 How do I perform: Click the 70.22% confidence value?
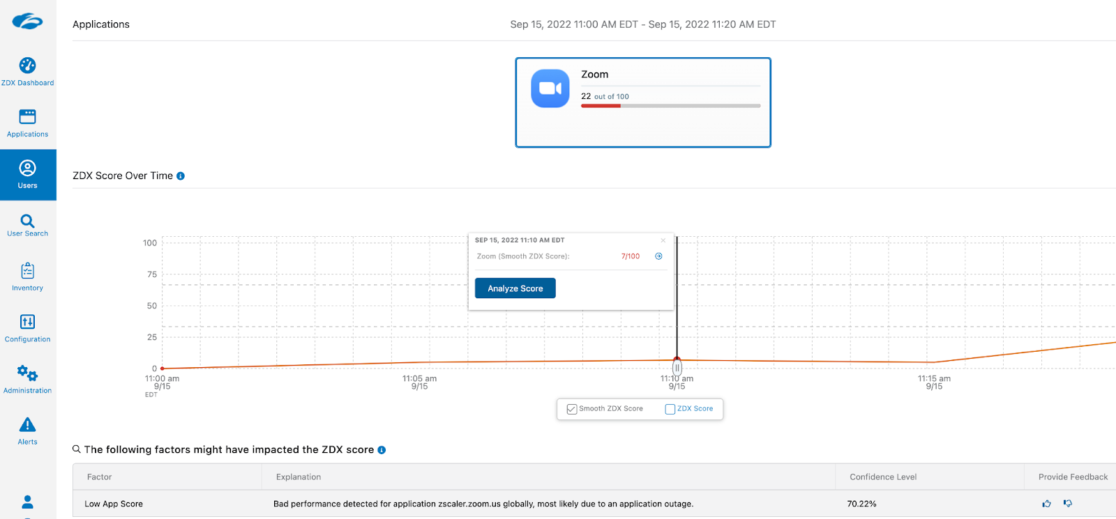pyautogui.click(x=862, y=504)
